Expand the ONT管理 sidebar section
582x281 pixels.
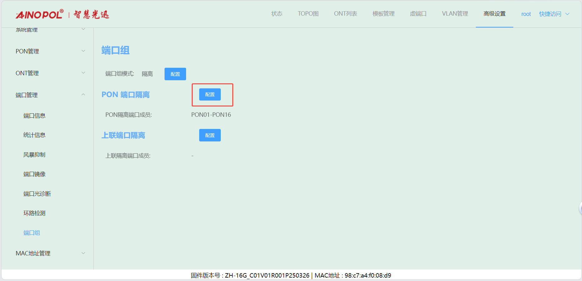click(50, 73)
